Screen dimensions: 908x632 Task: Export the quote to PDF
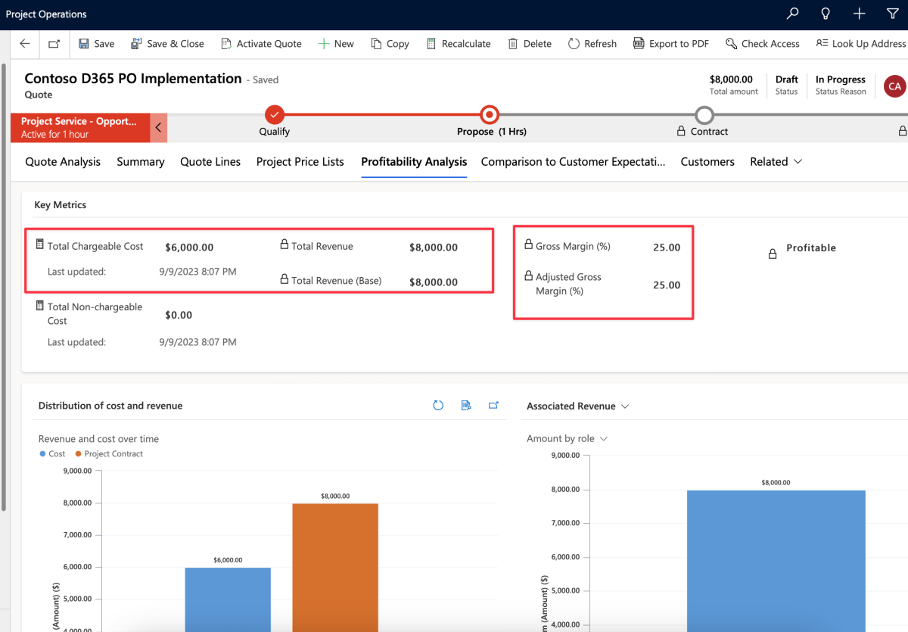671,44
